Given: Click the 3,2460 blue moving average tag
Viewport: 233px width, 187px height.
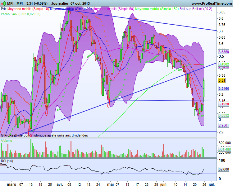Looking at the screenshot, I should 224,89.
